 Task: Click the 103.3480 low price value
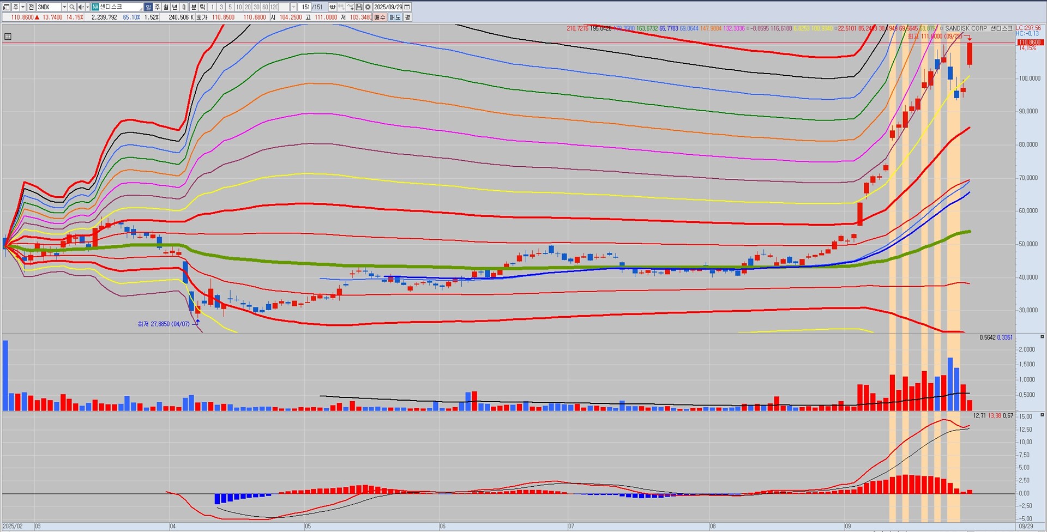tap(360, 17)
